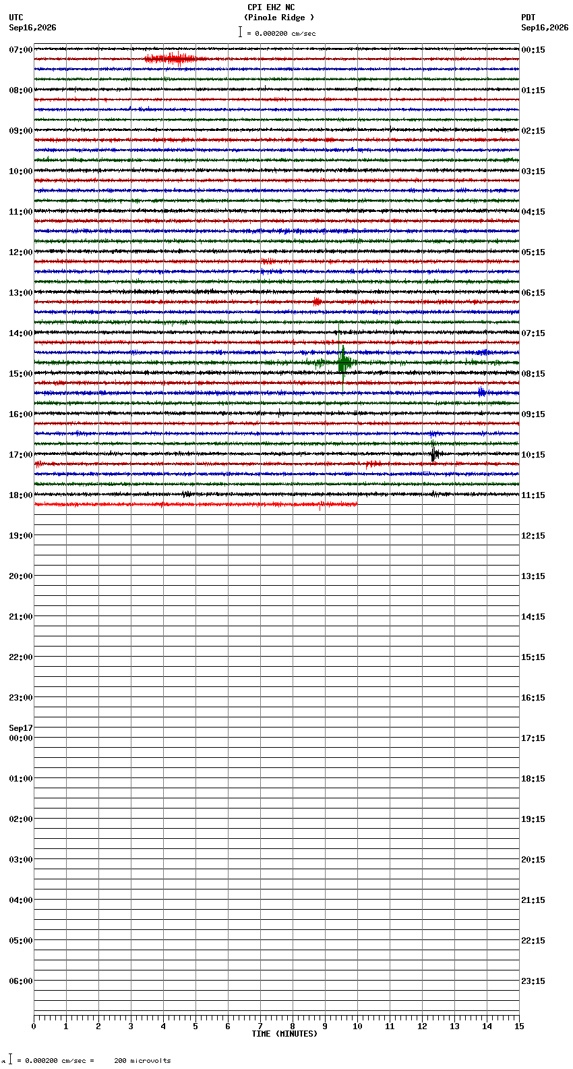The width and height of the screenshot is (573, 1069).
Task: Click the 04:15 PDT row label
Action: pos(533,212)
